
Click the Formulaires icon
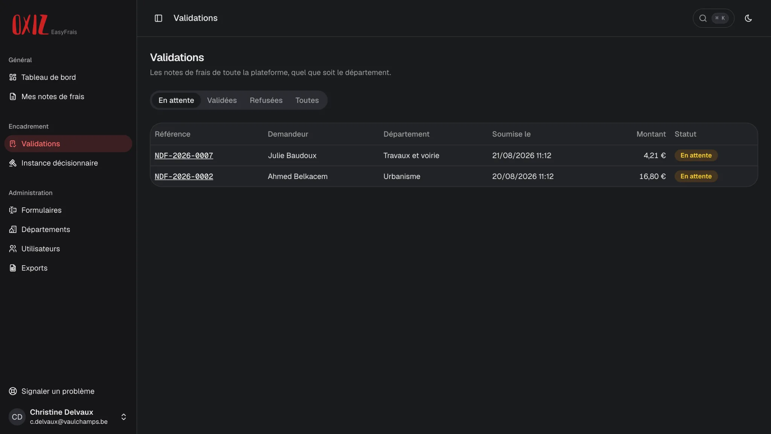click(13, 210)
